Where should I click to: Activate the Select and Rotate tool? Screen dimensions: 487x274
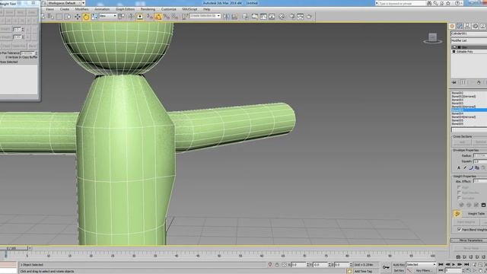click(x=86, y=17)
